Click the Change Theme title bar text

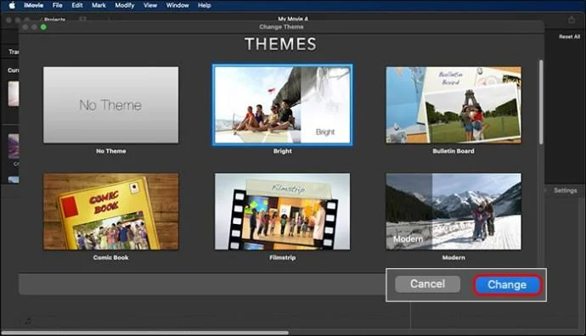pyautogui.click(x=281, y=27)
